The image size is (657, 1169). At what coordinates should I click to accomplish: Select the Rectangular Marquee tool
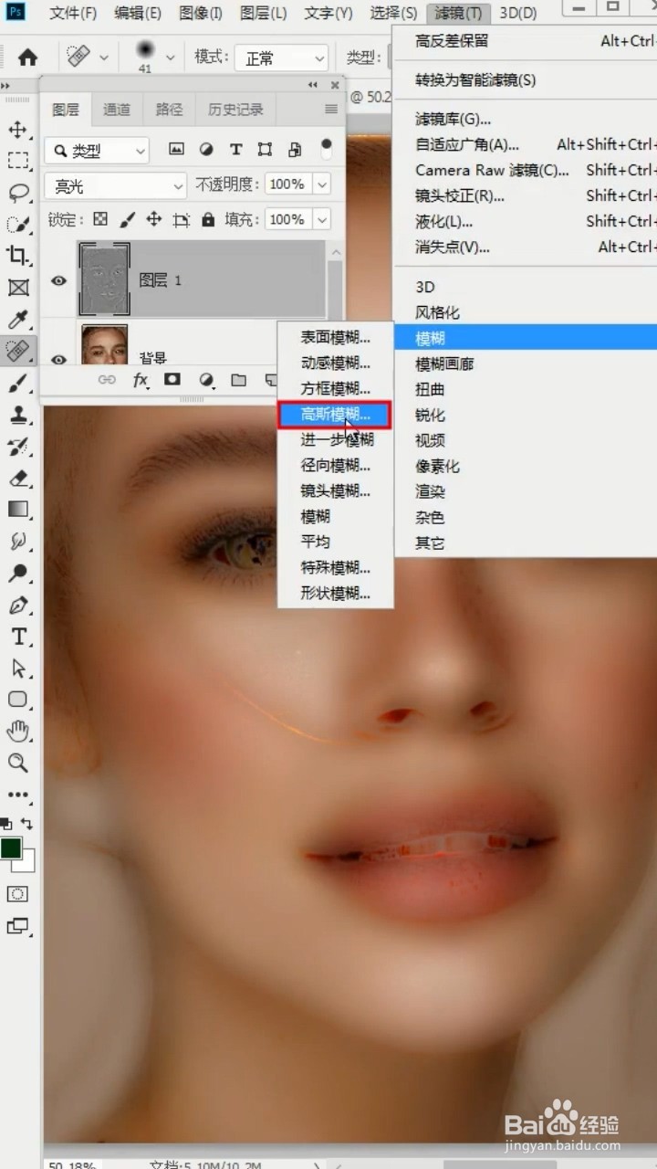pyautogui.click(x=17, y=161)
